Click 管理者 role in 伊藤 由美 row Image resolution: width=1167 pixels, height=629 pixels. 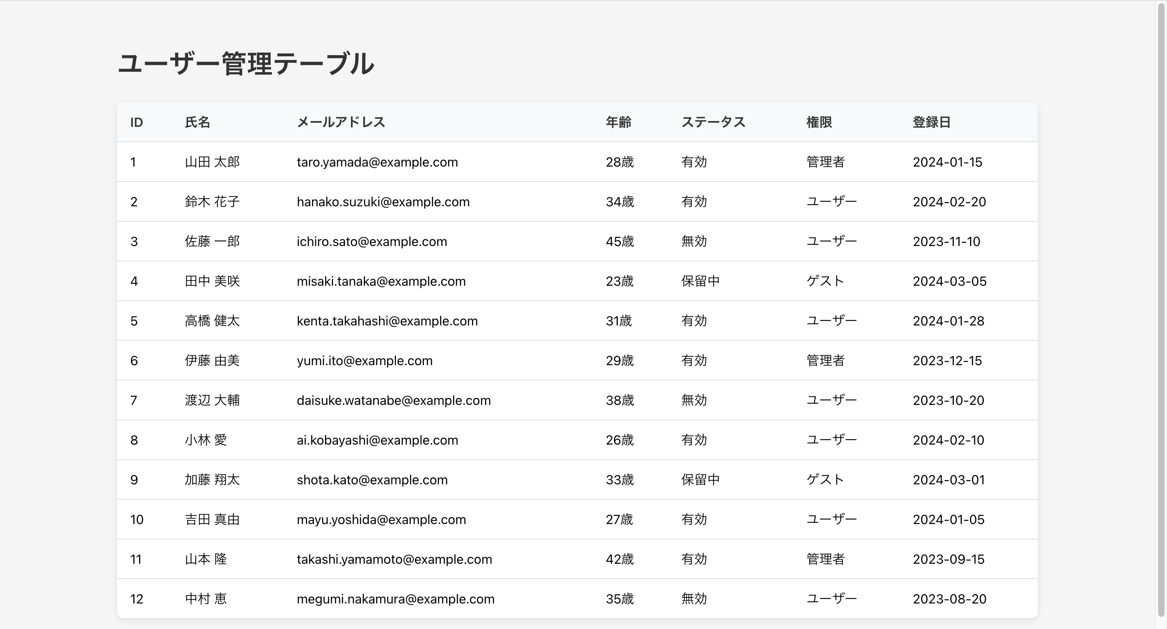click(x=825, y=361)
